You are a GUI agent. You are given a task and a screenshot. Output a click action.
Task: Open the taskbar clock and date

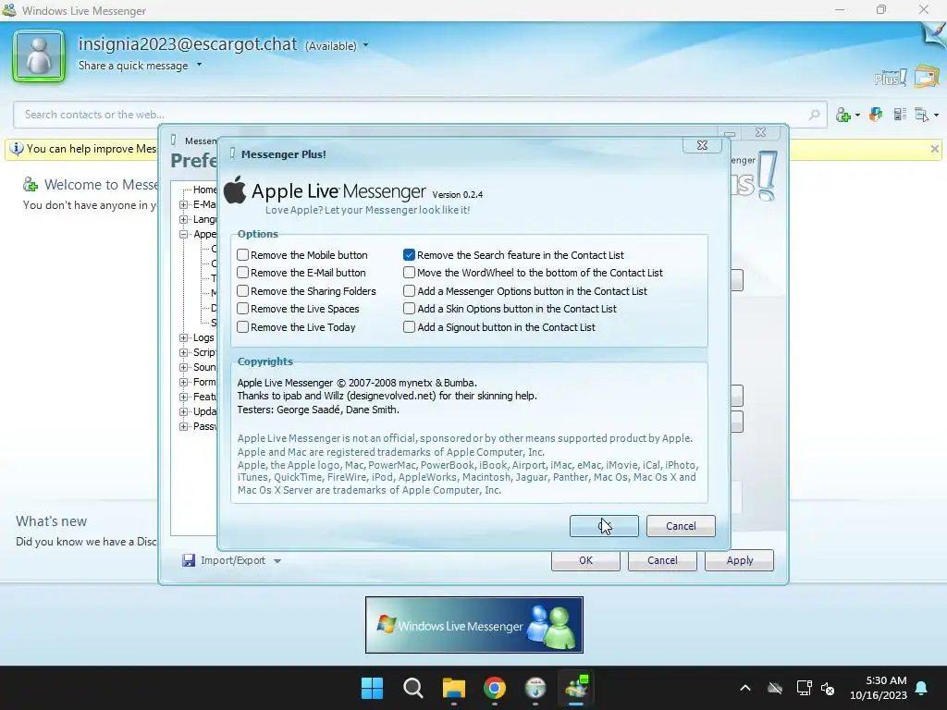click(x=879, y=688)
